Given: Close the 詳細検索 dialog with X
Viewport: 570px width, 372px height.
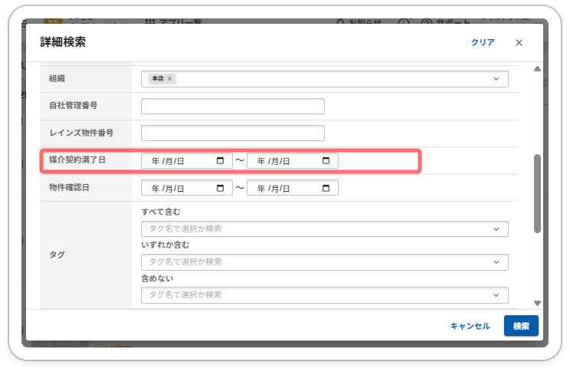Looking at the screenshot, I should (x=519, y=43).
